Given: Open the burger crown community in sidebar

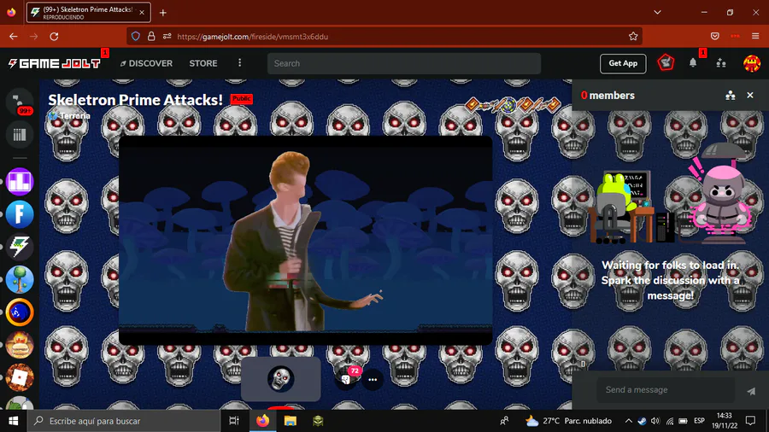Looking at the screenshot, I should pyautogui.click(x=20, y=344).
